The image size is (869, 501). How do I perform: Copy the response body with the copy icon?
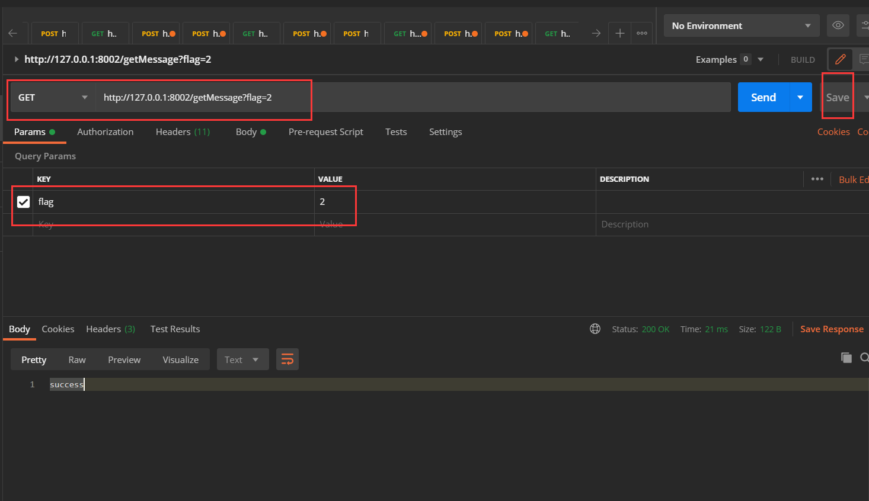point(846,357)
